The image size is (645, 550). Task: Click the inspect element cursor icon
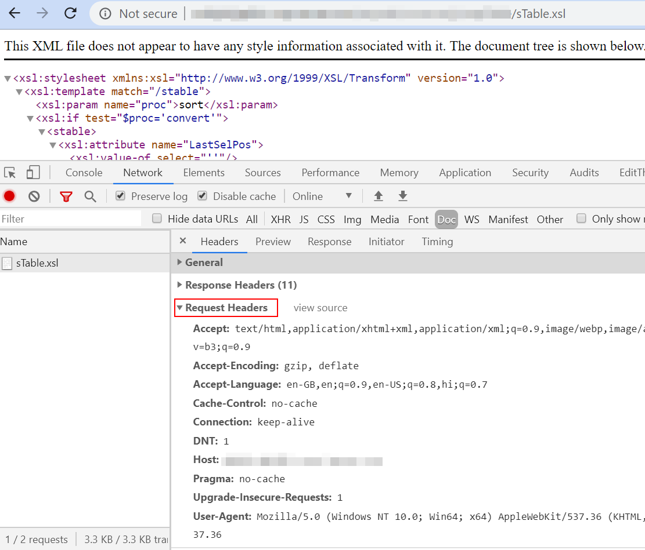[9, 172]
